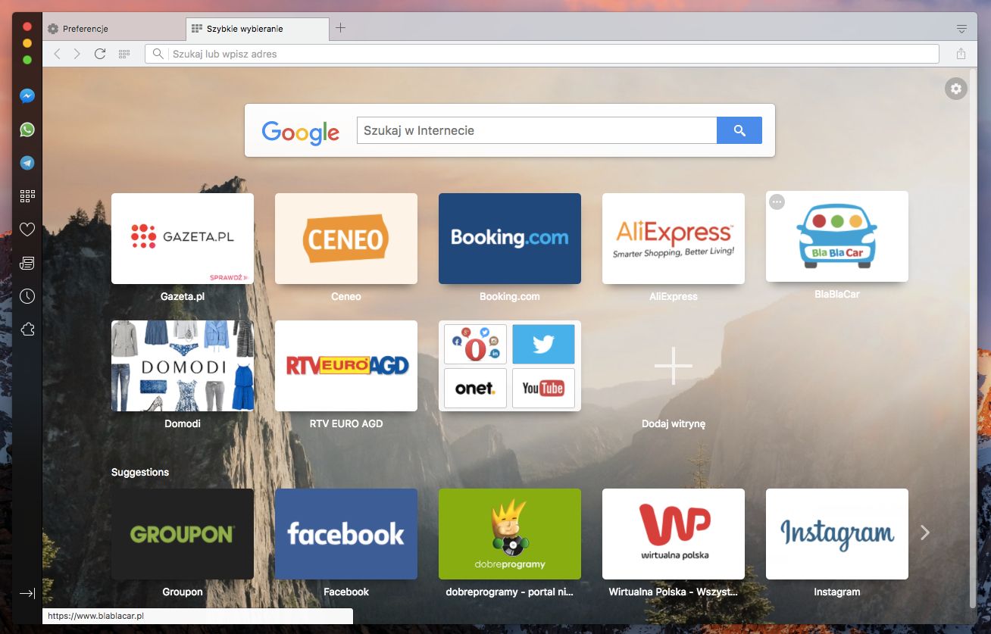Viewport: 991px width, 634px height.
Task: Open the Wirtualna Polska suggestion tile
Action: click(x=674, y=534)
